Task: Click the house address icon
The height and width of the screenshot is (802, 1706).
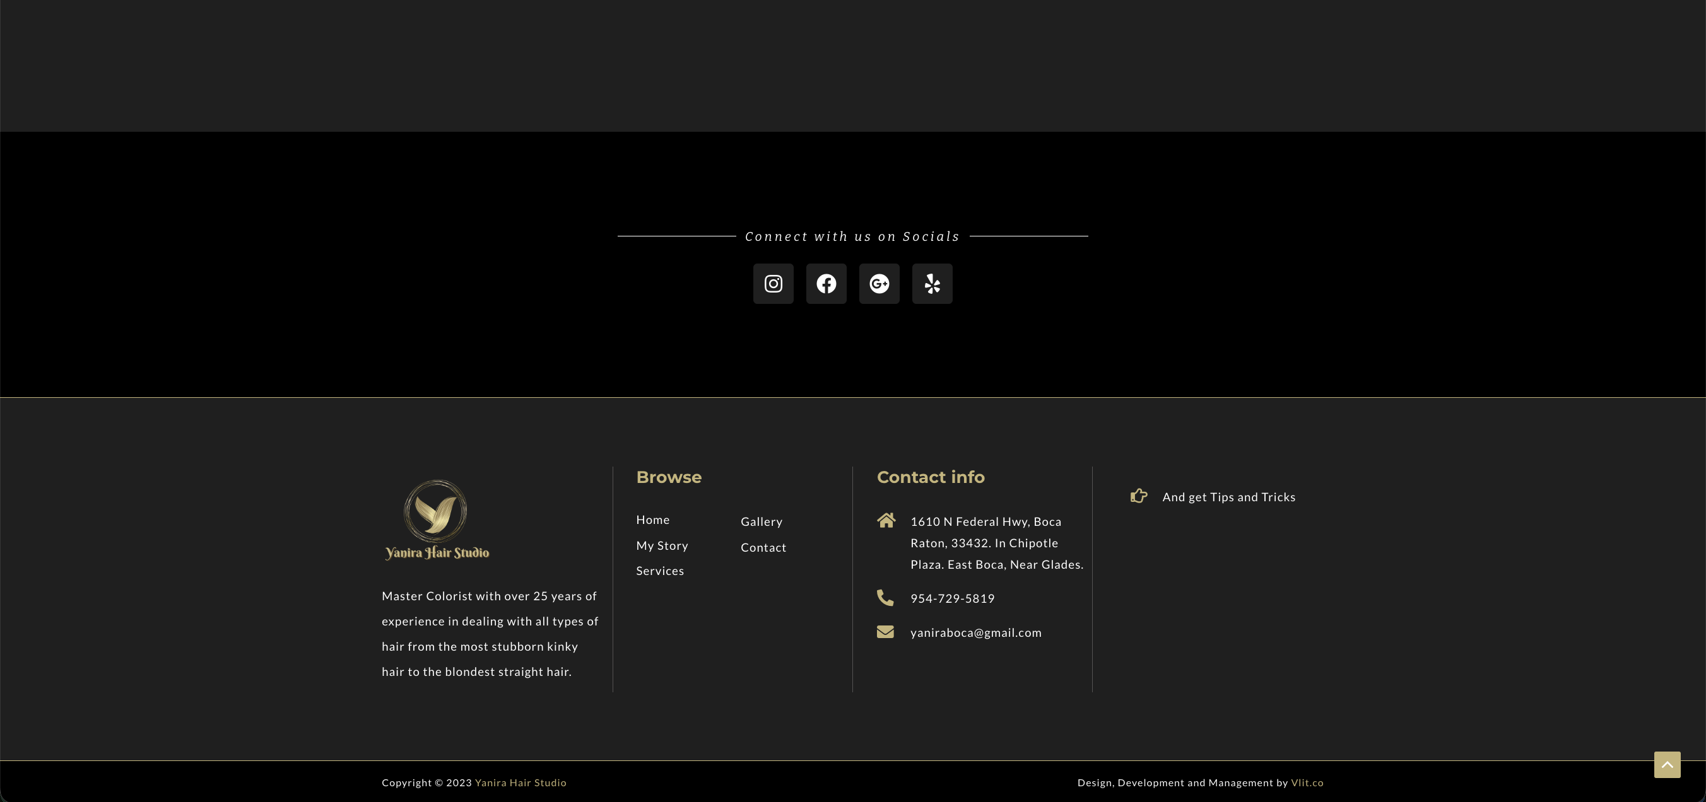Action: click(x=886, y=521)
